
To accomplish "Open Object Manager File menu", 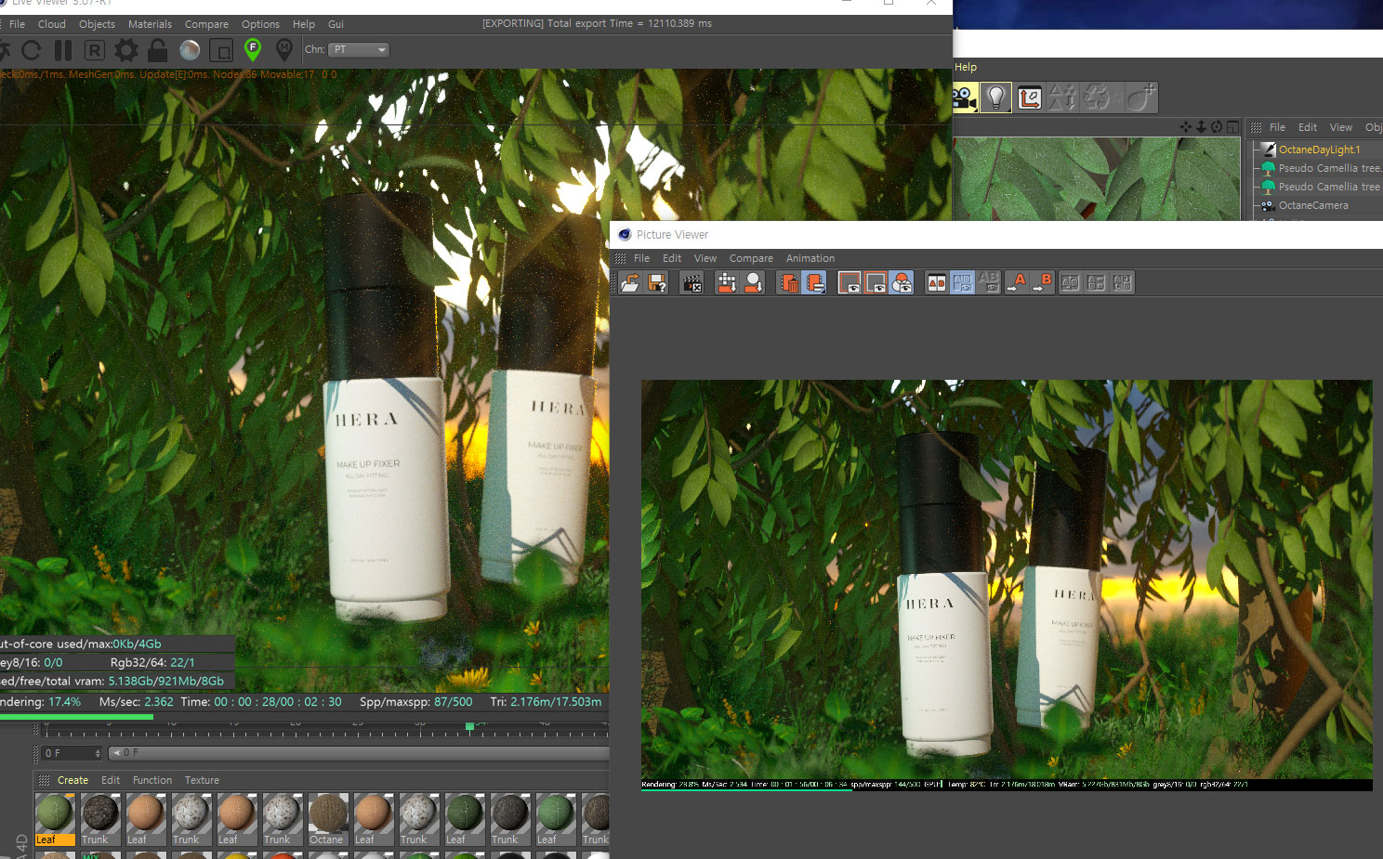I will 1278,127.
